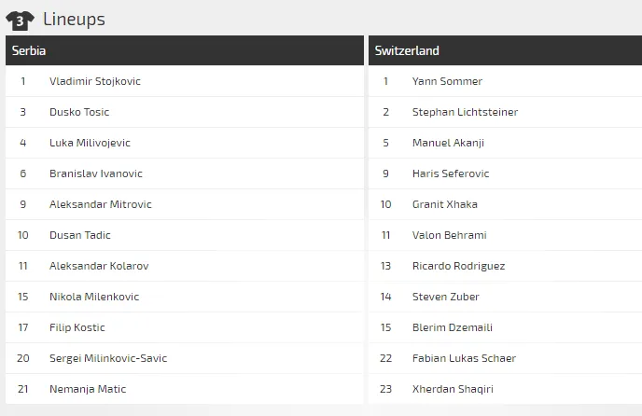This screenshot has width=642, height=416.
Task: Select Xherdan Shaqiri from the lineup
Action: tap(453, 389)
